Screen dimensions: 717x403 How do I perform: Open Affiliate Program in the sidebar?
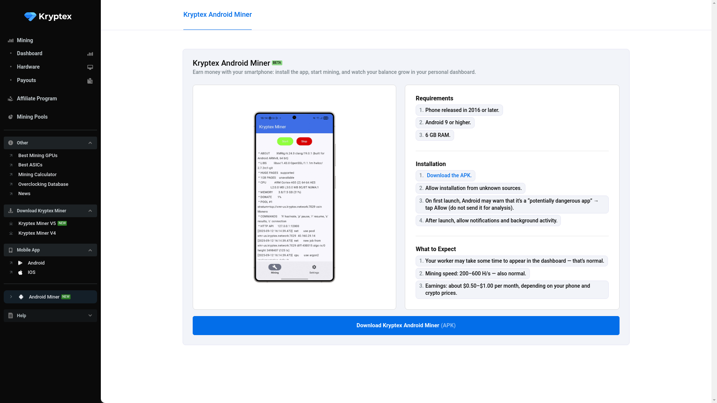point(37,99)
